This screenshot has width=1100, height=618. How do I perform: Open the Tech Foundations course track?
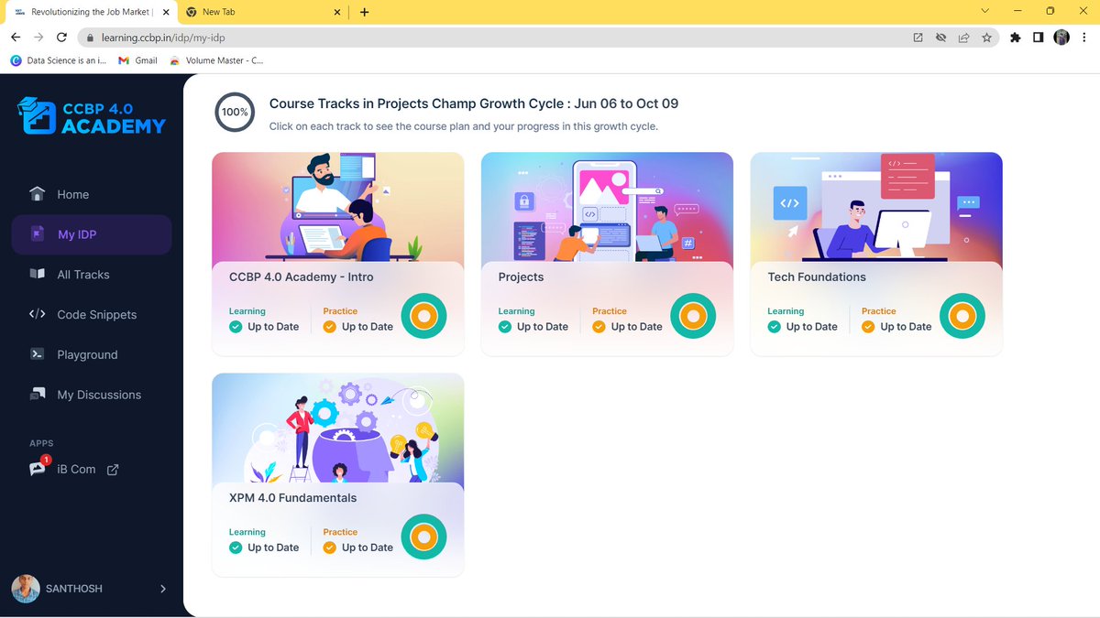click(875, 254)
